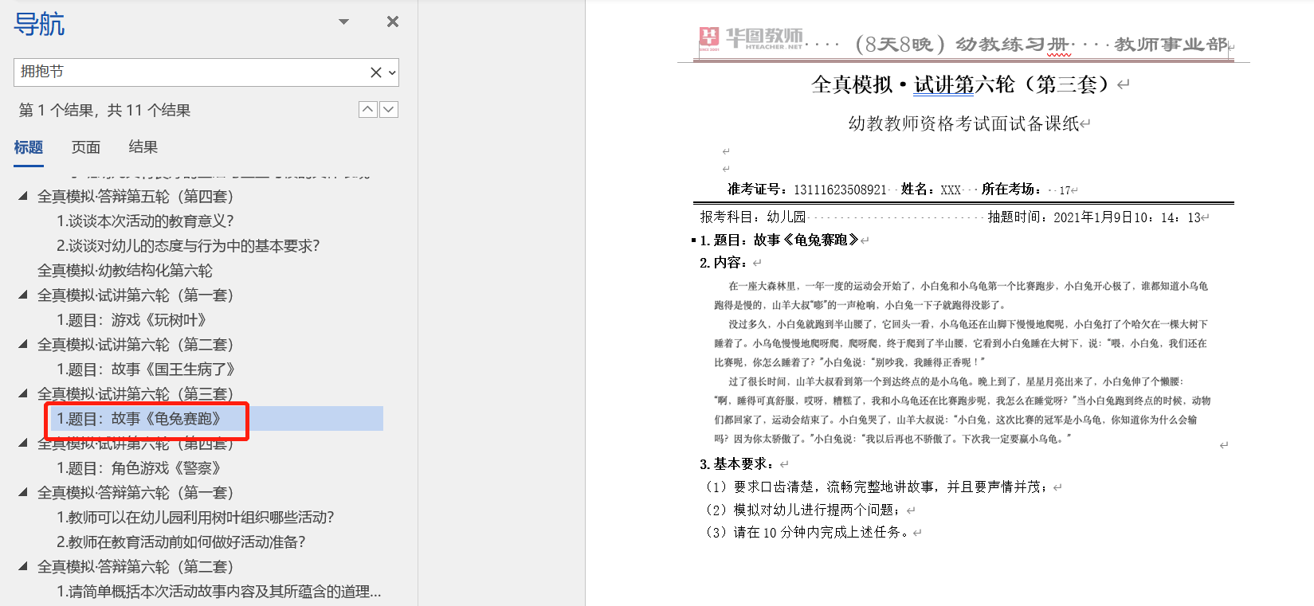This screenshot has height=606, width=1314.
Task: Switch to the 结果 tab
Action: click(x=143, y=147)
